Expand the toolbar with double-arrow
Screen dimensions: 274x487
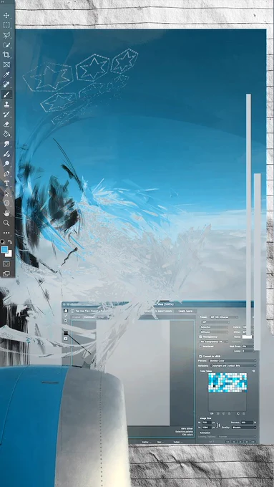pyautogui.click(x=3, y=2)
